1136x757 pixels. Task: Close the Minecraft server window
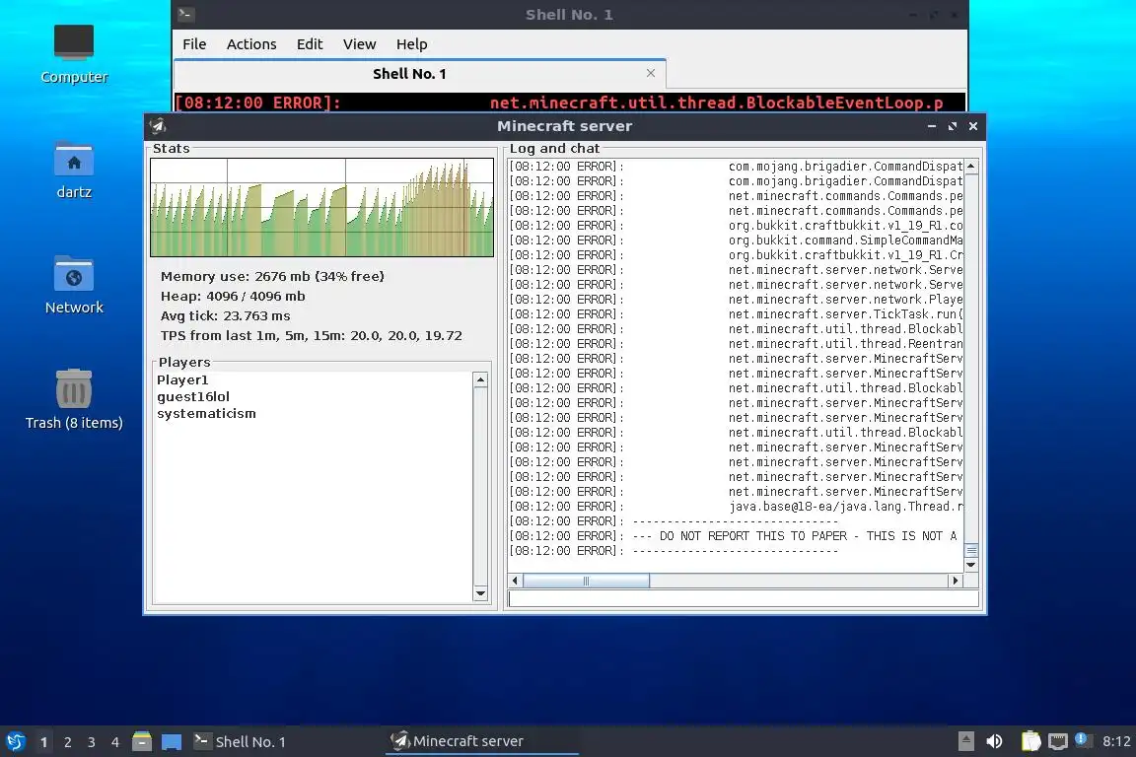[x=973, y=126]
